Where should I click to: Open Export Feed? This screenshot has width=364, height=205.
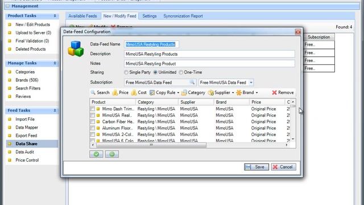click(26, 136)
